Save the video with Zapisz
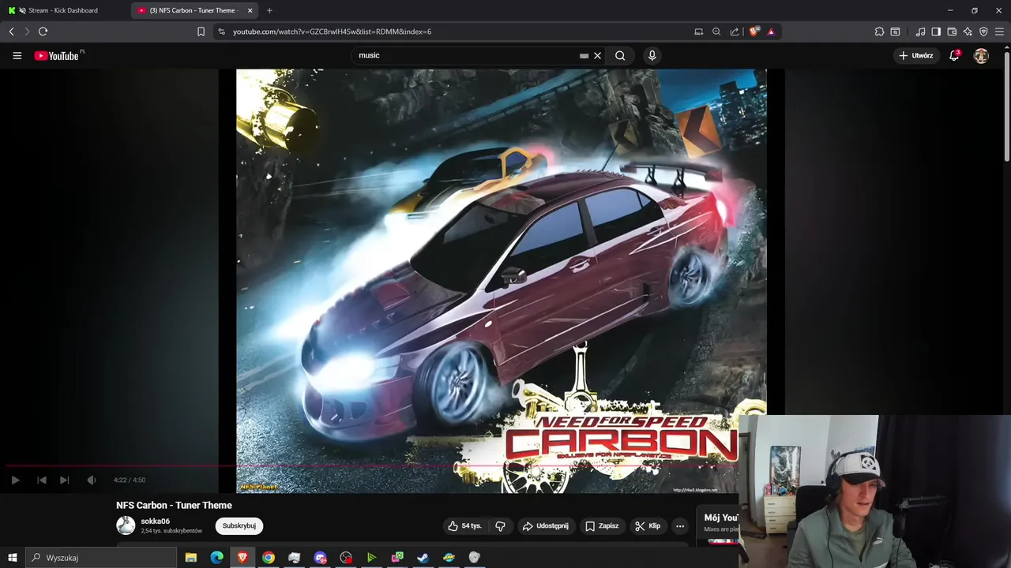This screenshot has width=1011, height=568. click(601, 525)
